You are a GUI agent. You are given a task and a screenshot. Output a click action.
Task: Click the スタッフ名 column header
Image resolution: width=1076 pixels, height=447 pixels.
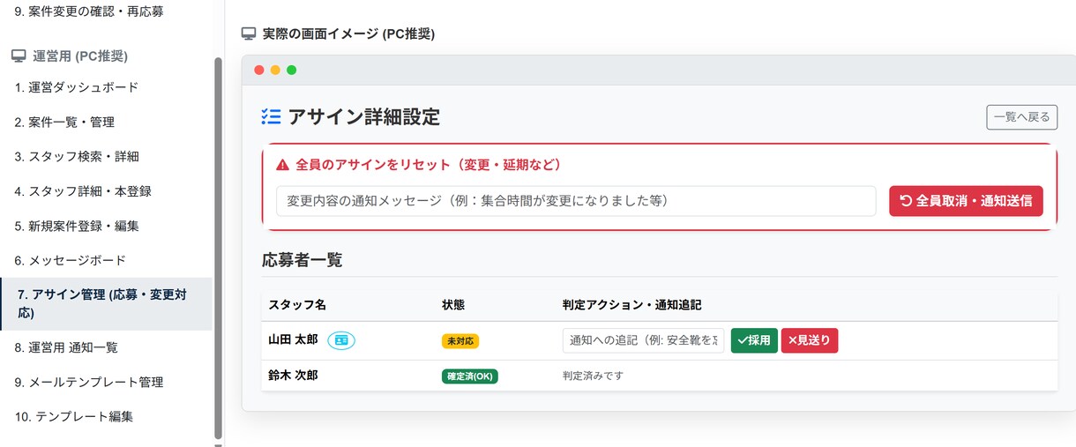point(297,305)
